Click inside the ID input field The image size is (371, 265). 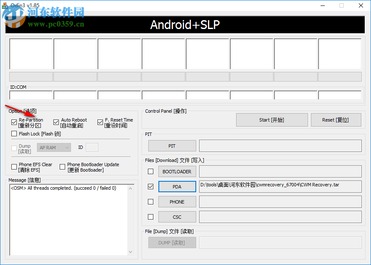click(x=91, y=147)
